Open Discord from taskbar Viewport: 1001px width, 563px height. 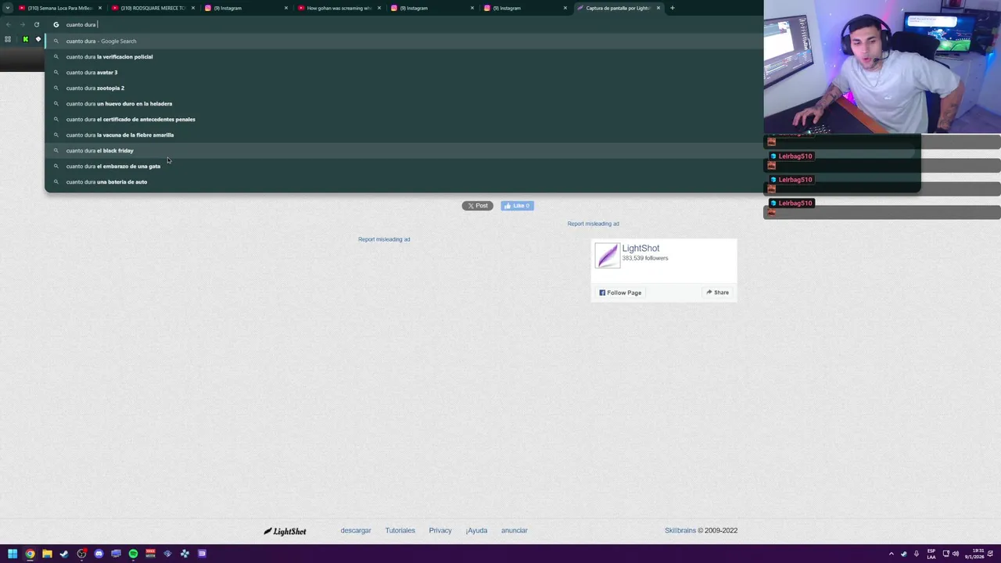[x=99, y=554]
